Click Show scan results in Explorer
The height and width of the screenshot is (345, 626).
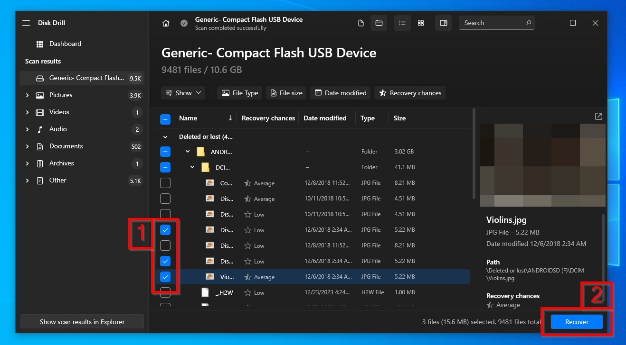pos(82,322)
